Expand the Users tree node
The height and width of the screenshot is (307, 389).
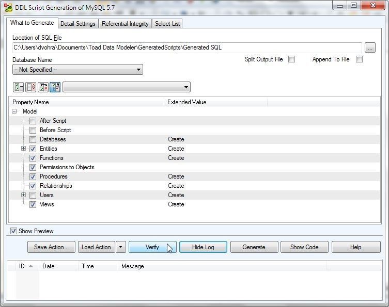pos(24,195)
